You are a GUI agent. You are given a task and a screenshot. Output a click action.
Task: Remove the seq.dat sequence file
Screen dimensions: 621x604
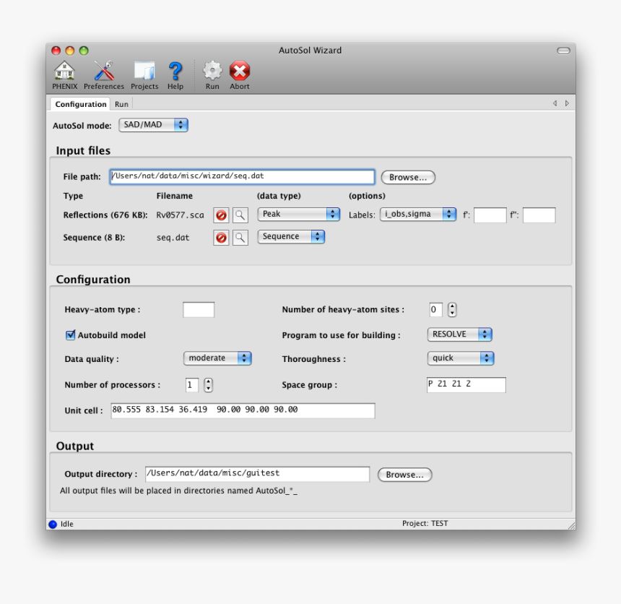tap(221, 238)
